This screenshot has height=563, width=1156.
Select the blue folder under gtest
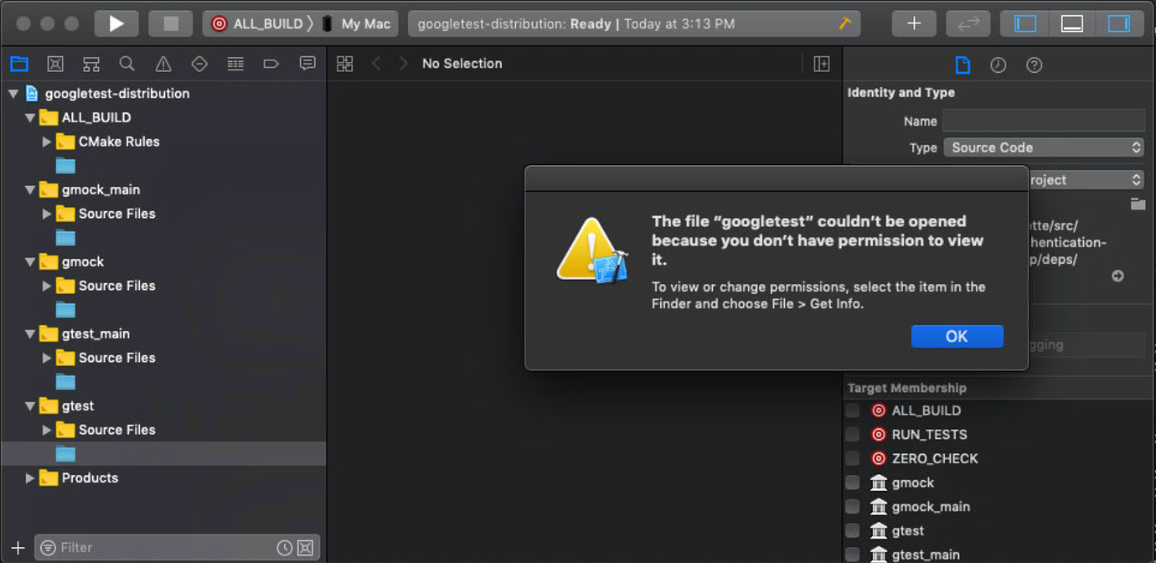coord(65,454)
